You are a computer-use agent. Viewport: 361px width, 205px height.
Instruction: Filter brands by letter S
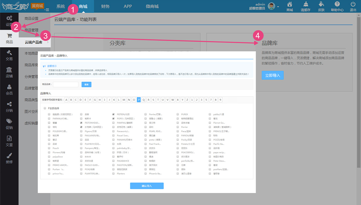(x=153, y=100)
